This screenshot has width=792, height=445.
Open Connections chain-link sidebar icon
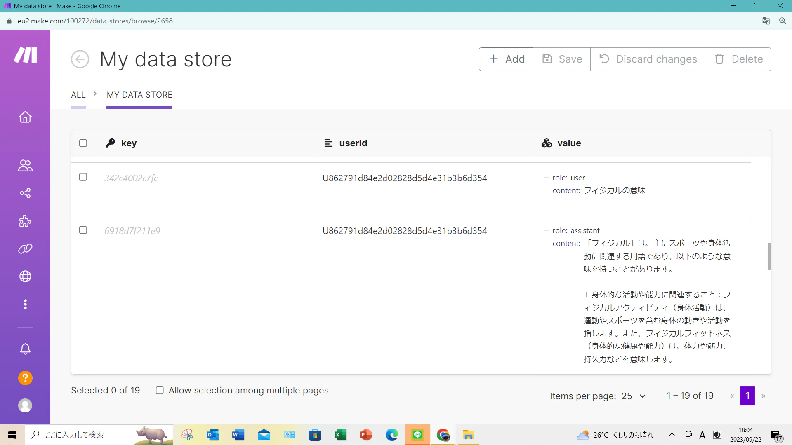point(25,249)
